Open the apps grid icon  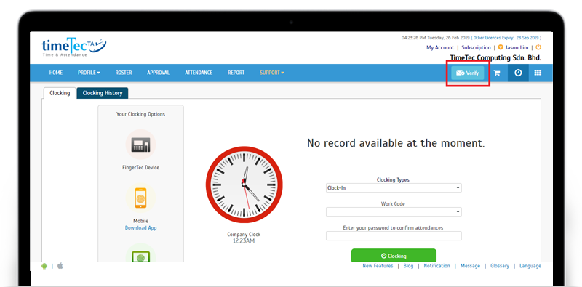pos(538,73)
